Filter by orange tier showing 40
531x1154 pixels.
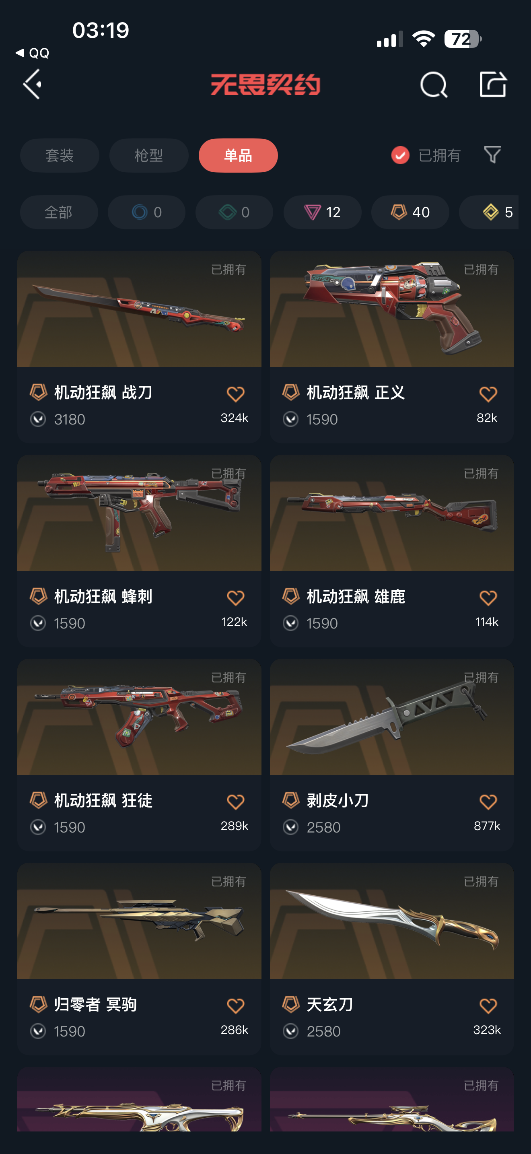click(410, 212)
